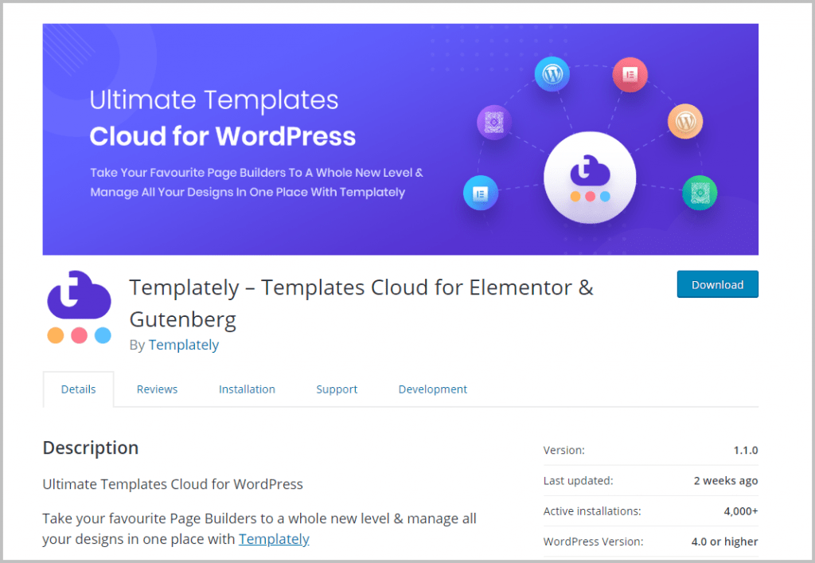Screen dimensions: 815x563
Task: Click the green pattern icon in banner
Action: pyautogui.click(x=700, y=193)
